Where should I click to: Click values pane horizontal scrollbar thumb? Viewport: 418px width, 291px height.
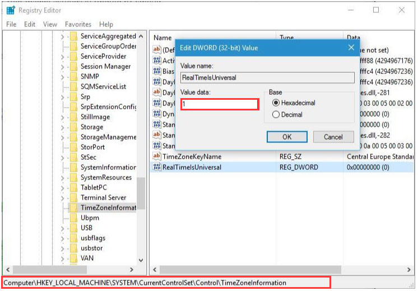(x=250, y=270)
